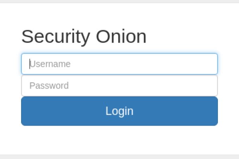Click the field under Security Onion title
Screen dimensions: 239x159
tap(119, 64)
